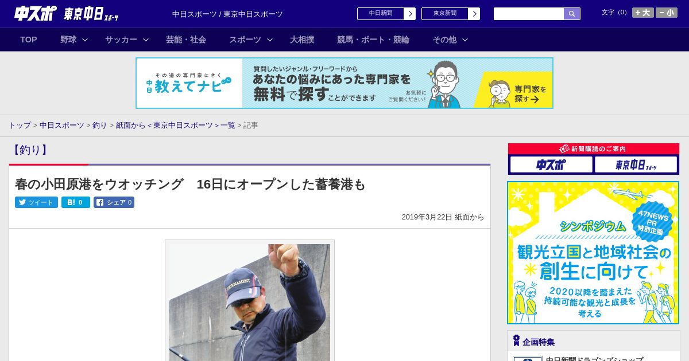
Task: Click the 企画特集 ribbon icon
Action: click(x=516, y=340)
